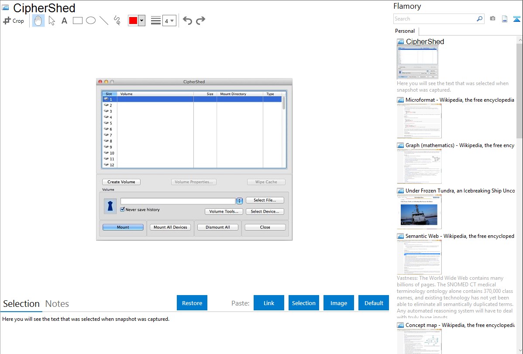523x354 pixels.
Task: Switch to the Notes tab
Action: pos(57,304)
